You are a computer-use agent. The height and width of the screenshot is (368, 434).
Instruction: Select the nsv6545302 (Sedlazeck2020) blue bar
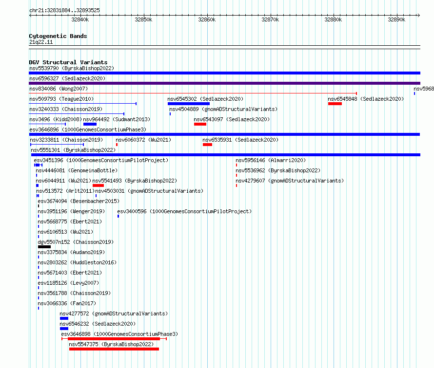(x=189, y=104)
